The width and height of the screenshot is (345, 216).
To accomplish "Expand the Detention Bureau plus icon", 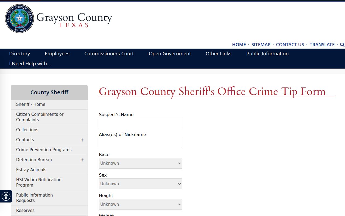I will (82, 160).
